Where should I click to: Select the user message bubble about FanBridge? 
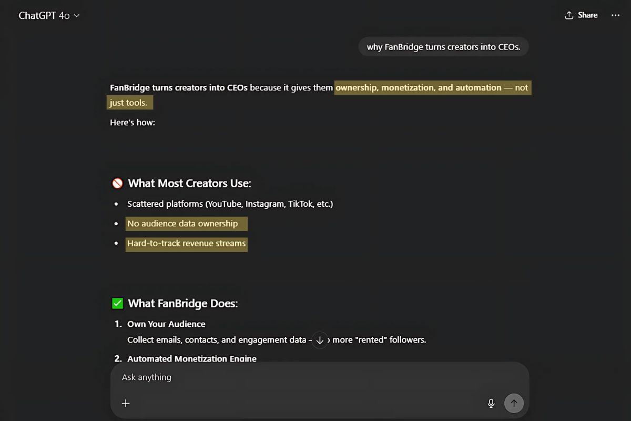(443, 47)
